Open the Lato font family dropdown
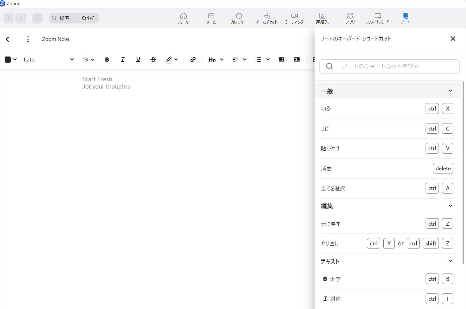This screenshot has width=466, height=309. tap(49, 60)
